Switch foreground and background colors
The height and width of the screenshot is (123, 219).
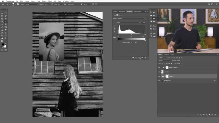[6, 44]
